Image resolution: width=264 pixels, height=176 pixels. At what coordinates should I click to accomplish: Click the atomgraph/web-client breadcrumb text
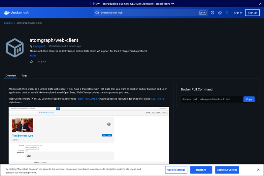click(x=29, y=23)
